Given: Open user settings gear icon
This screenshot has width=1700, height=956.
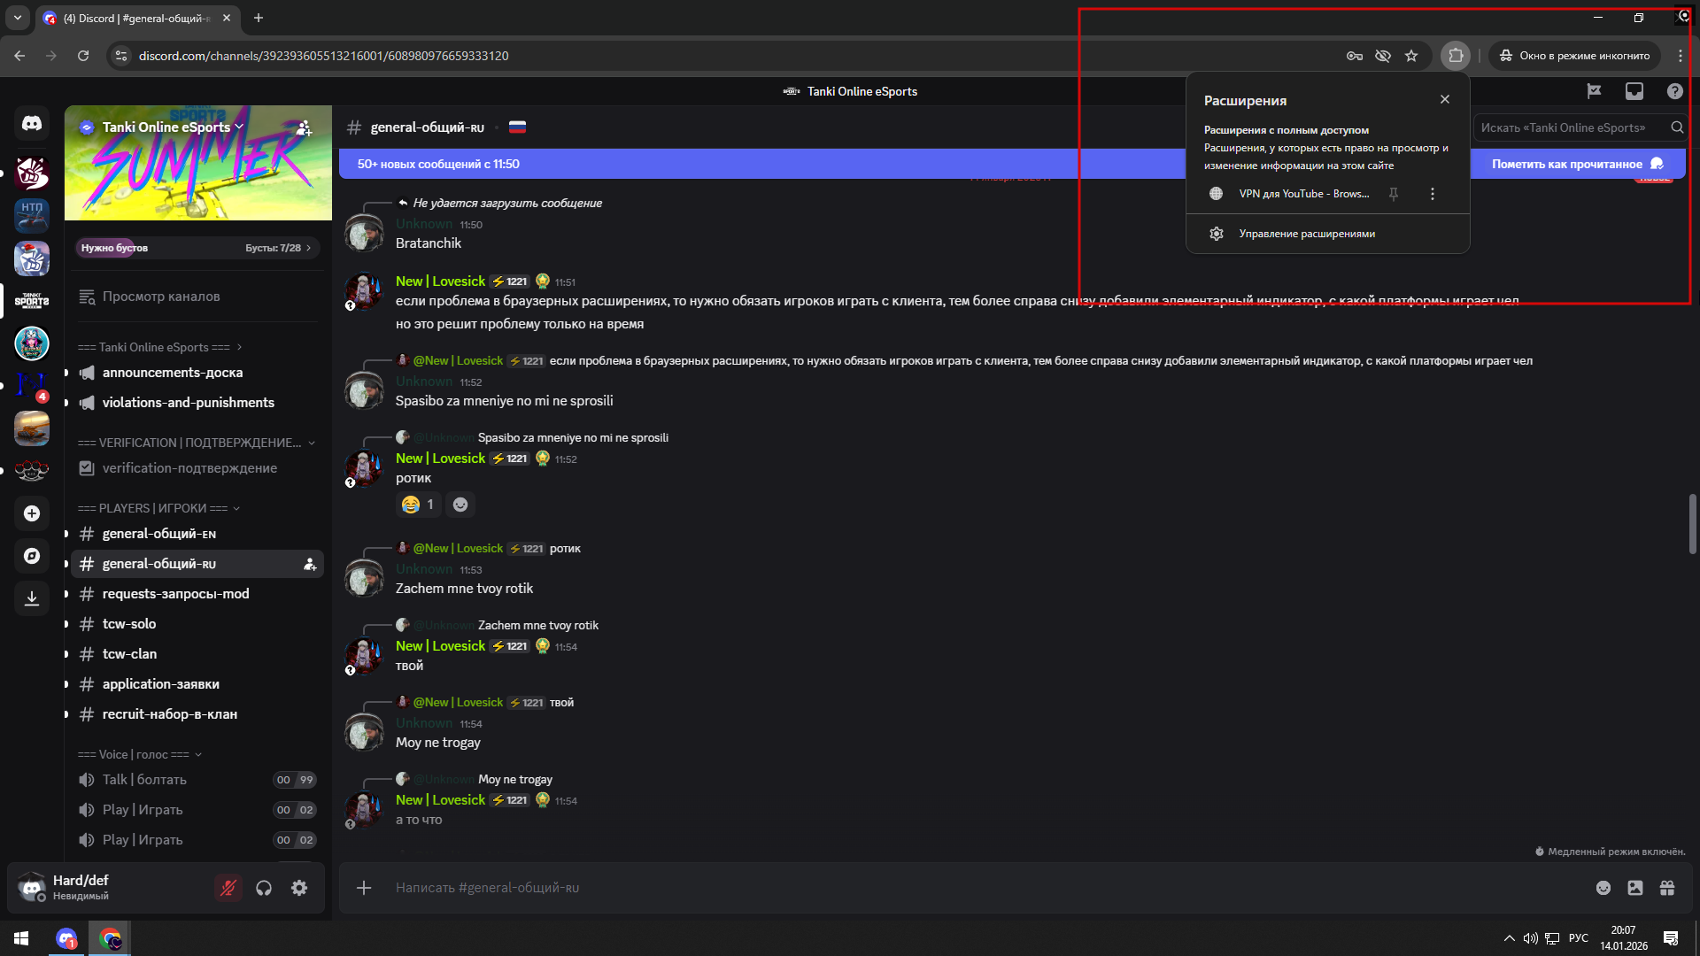Looking at the screenshot, I should click(x=299, y=888).
